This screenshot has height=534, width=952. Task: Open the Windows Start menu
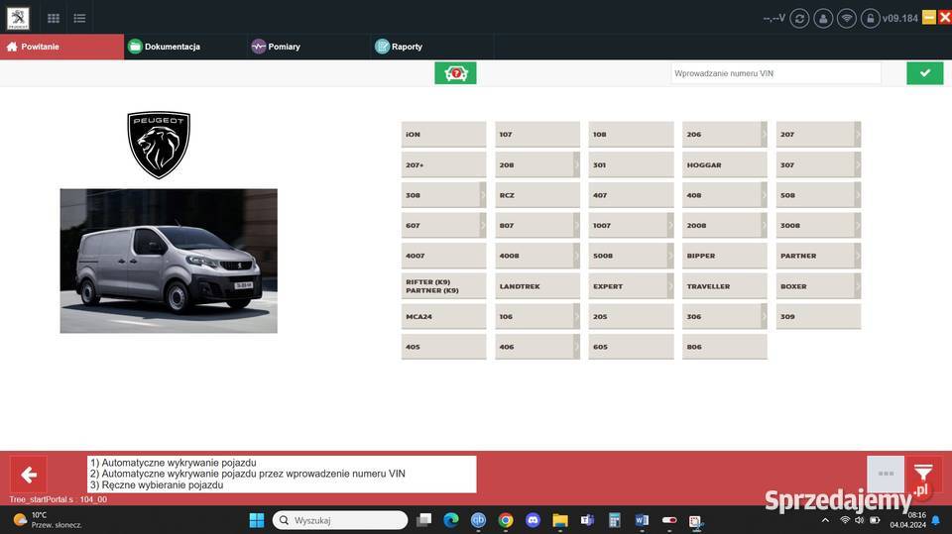(257, 520)
